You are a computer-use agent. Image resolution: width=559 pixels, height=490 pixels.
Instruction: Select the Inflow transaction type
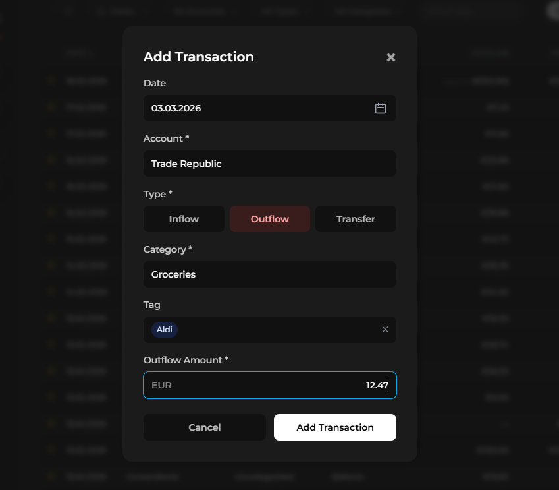point(184,218)
